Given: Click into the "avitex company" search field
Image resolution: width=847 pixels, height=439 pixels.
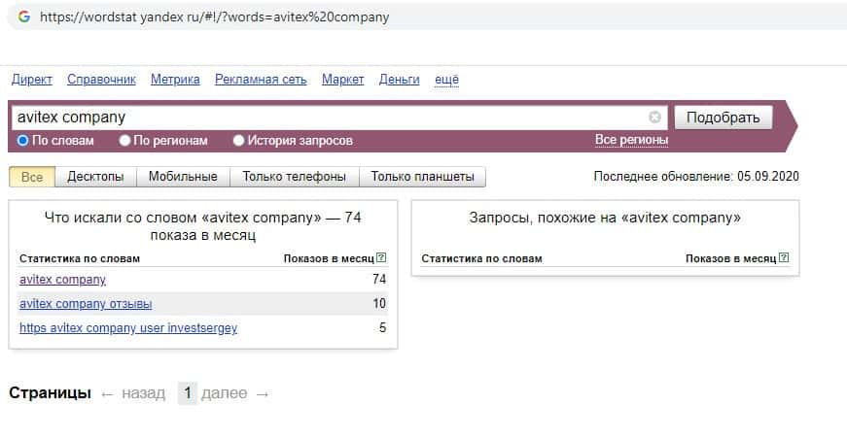Looking at the screenshot, I should pos(331,118).
